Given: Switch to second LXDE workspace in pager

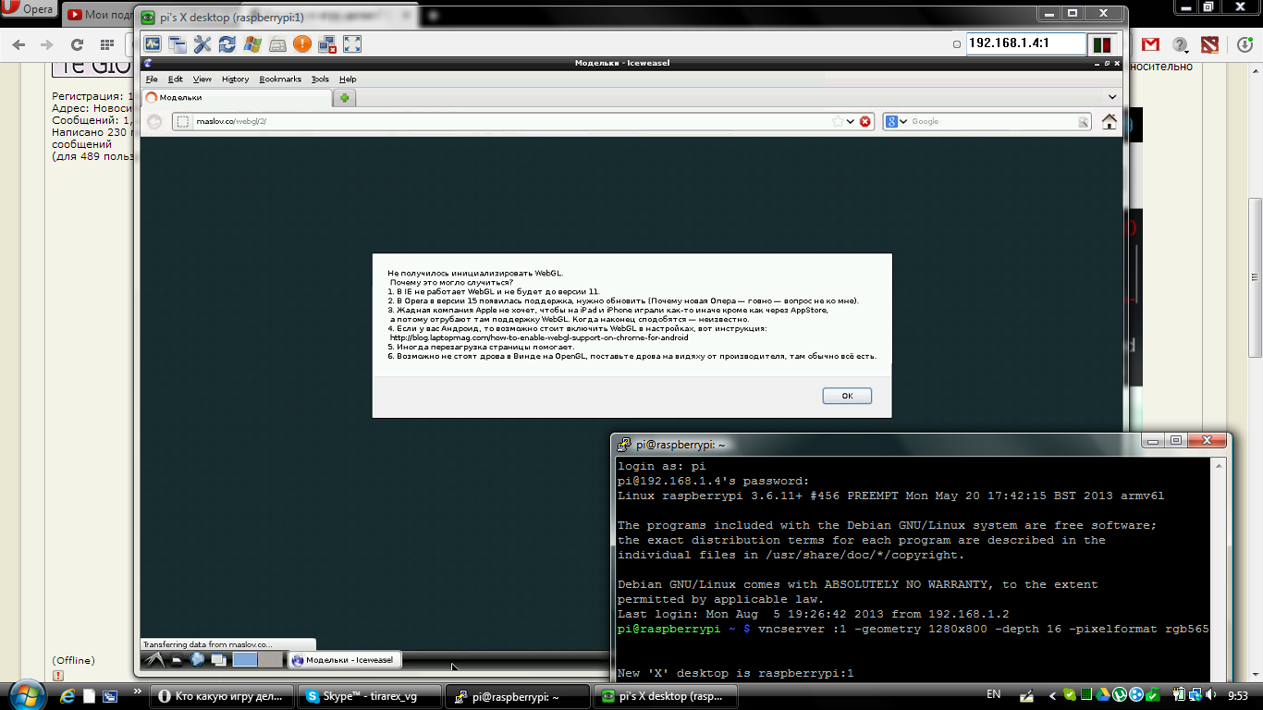Looking at the screenshot, I should (x=270, y=659).
